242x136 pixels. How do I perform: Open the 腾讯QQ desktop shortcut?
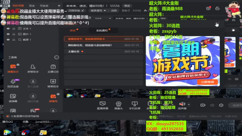point(7,128)
